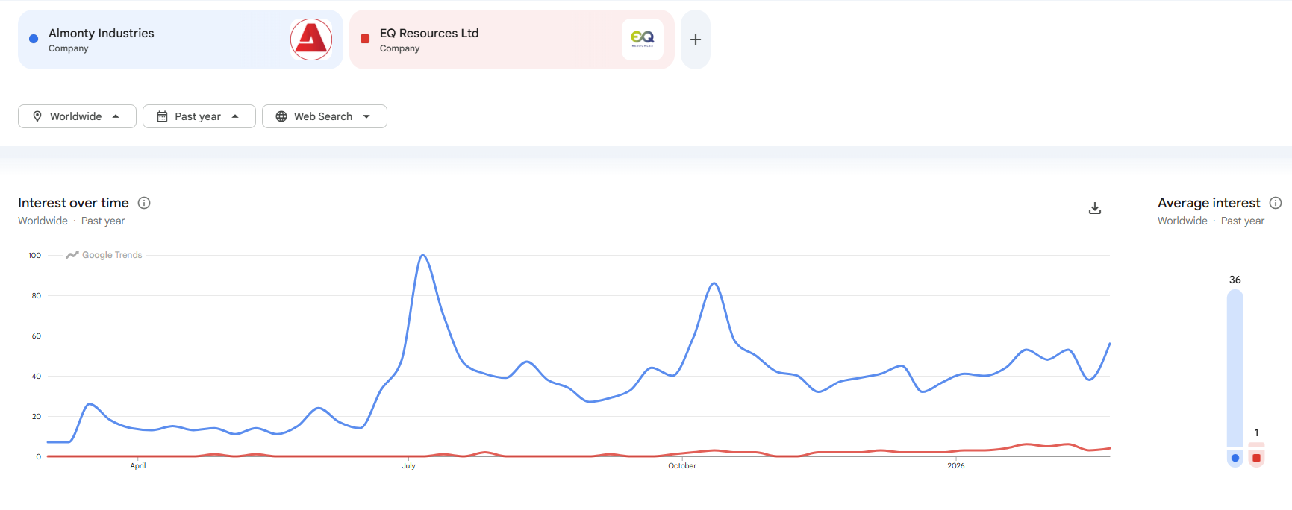Click the red legend square under average bar

(x=1257, y=458)
